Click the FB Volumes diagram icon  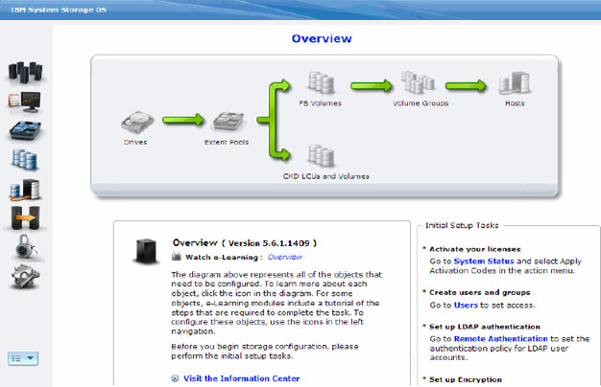[322, 82]
